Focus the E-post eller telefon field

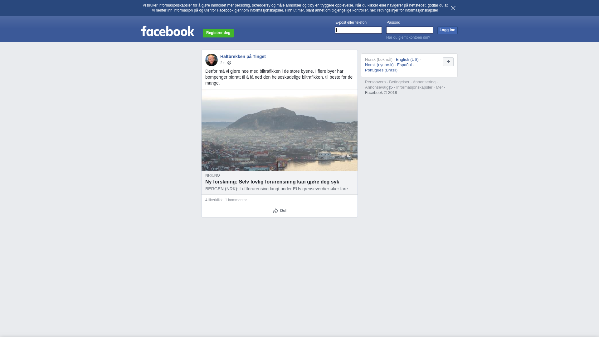pos(358,30)
